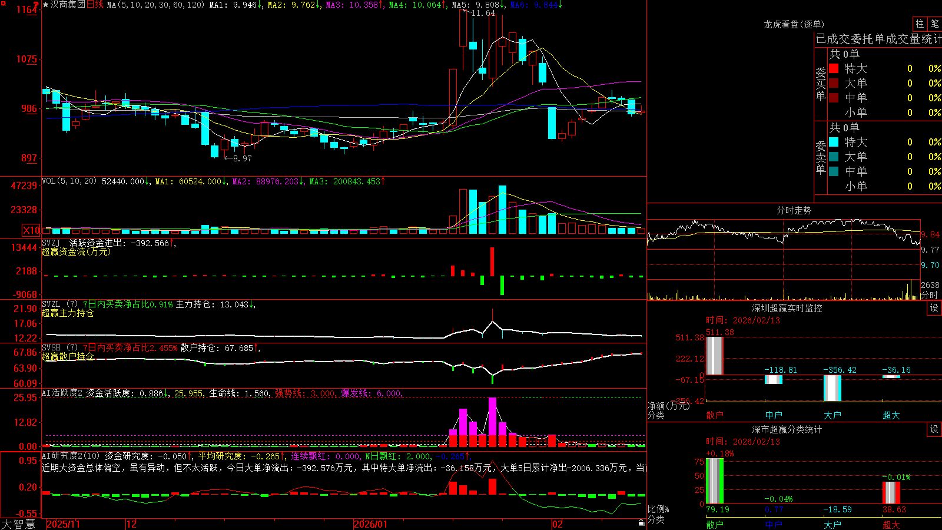
Task: Jump to 2025/11 on the time axis
Action: click(x=63, y=524)
